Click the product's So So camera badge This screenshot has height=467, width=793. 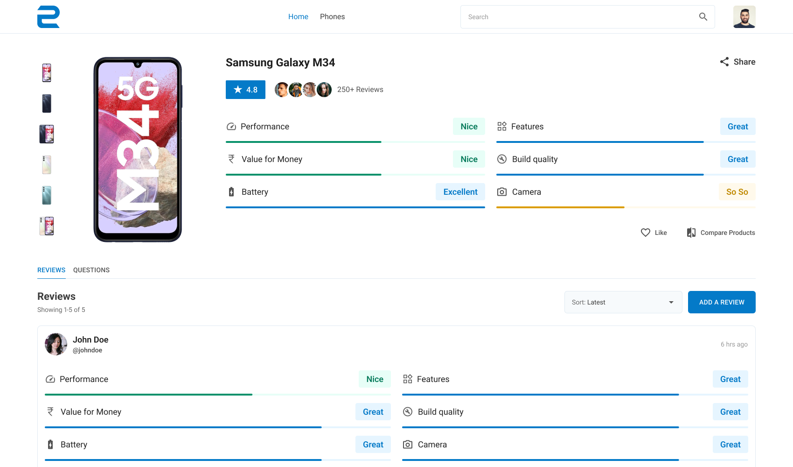click(737, 192)
